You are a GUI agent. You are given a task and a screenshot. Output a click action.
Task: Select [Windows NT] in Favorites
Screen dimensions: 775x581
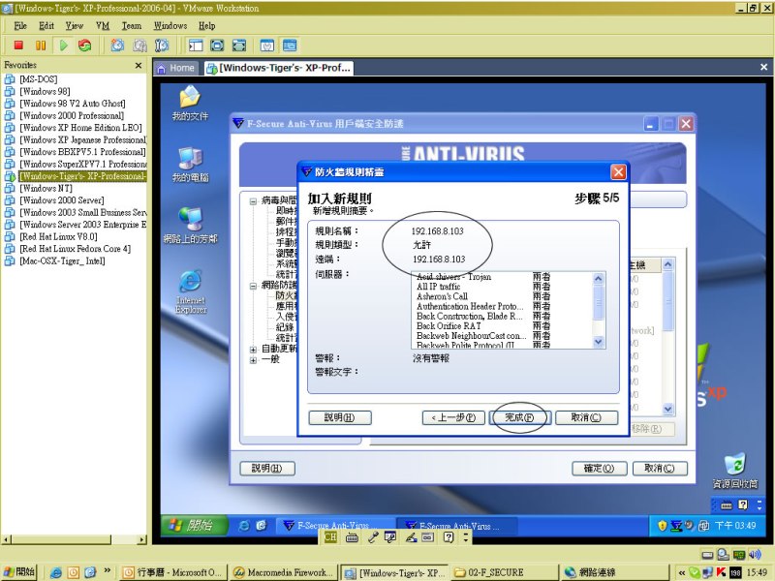click(46, 188)
